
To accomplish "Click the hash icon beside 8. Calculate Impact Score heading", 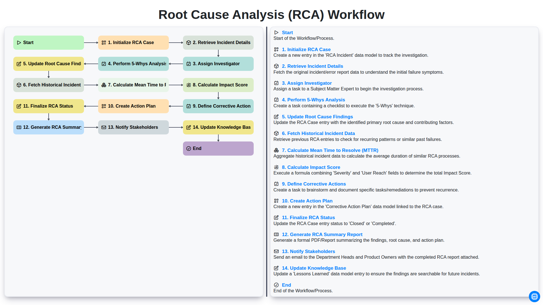I will point(276,167).
